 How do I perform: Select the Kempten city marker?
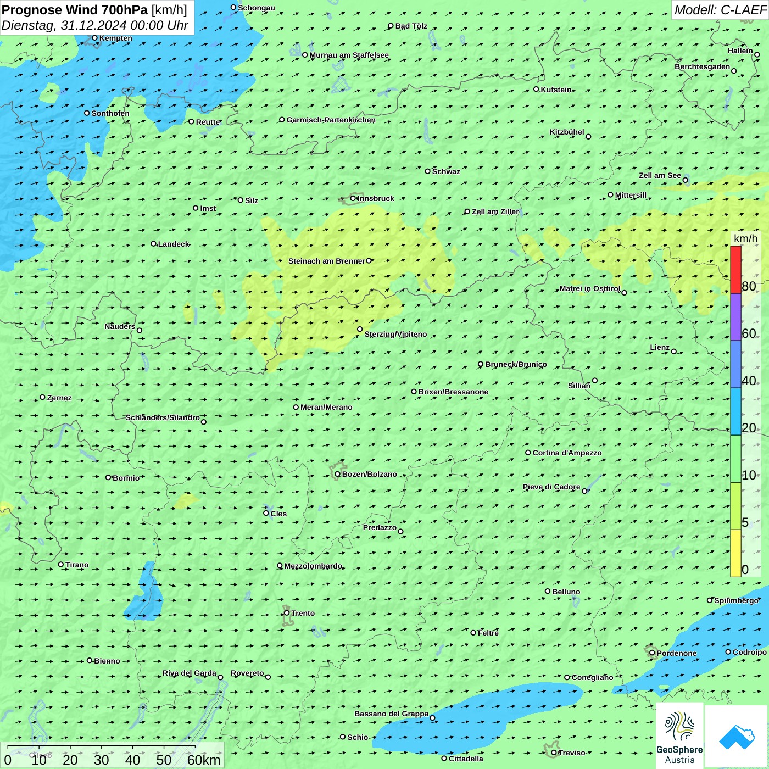pyautogui.click(x=95, y=38)
